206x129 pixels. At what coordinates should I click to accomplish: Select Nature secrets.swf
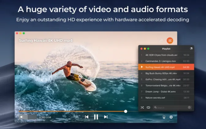[x=166, y=98]
